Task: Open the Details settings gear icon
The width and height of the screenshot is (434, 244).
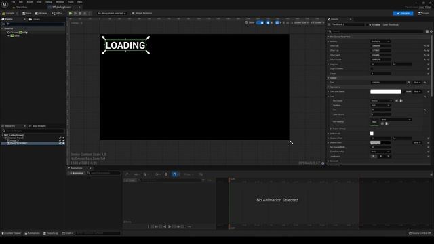Action: (431, 31)
